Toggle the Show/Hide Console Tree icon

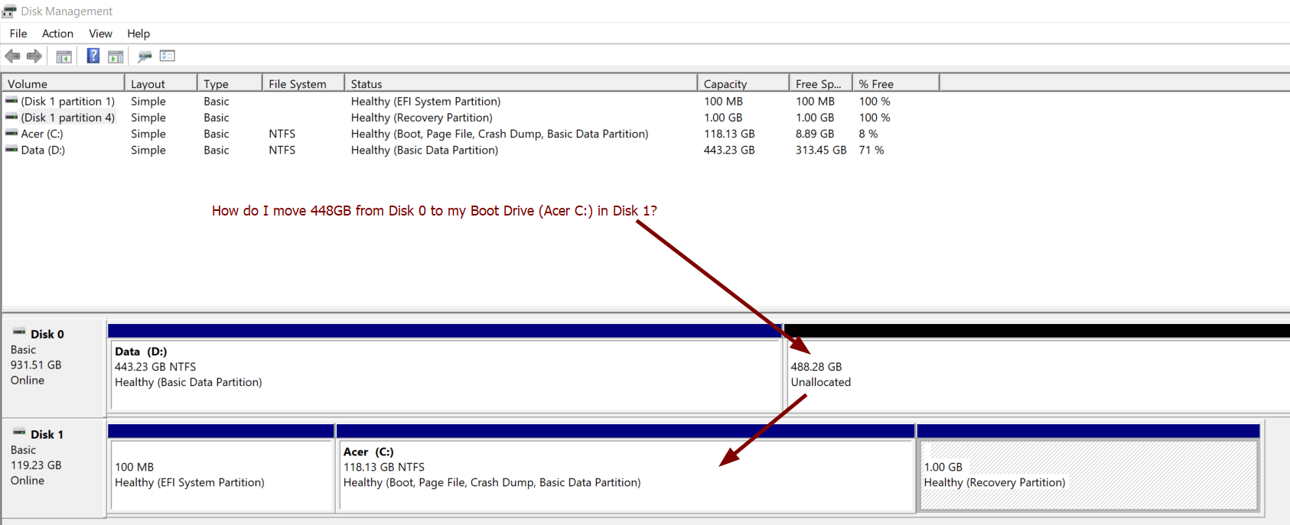pyautogui.click(x=64, y=56)
